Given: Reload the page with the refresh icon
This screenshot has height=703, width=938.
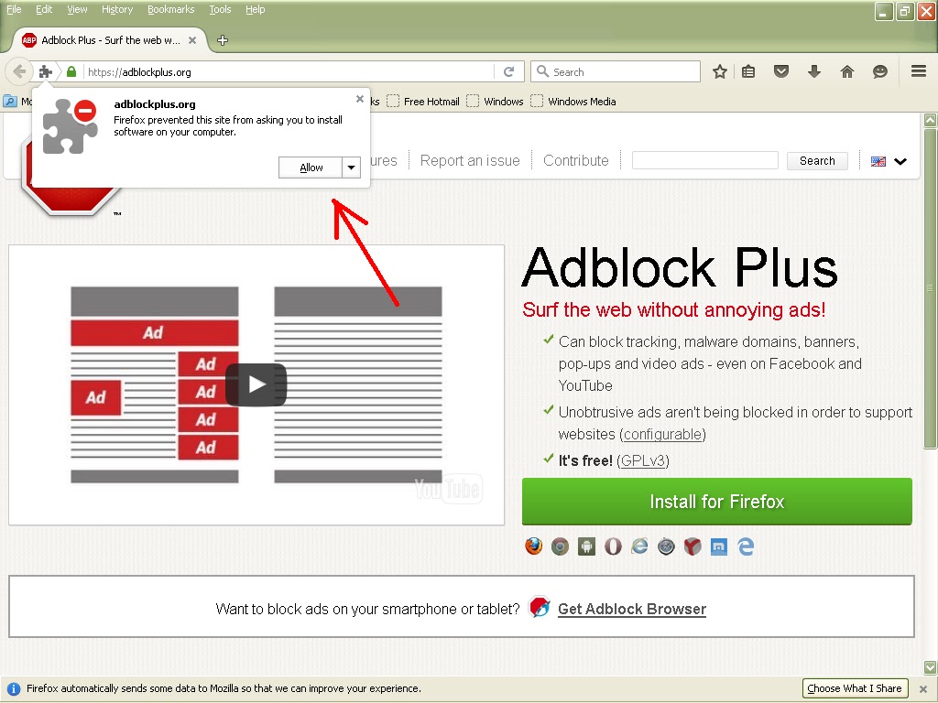Looking at the screenshot, I should pos(509,71).
